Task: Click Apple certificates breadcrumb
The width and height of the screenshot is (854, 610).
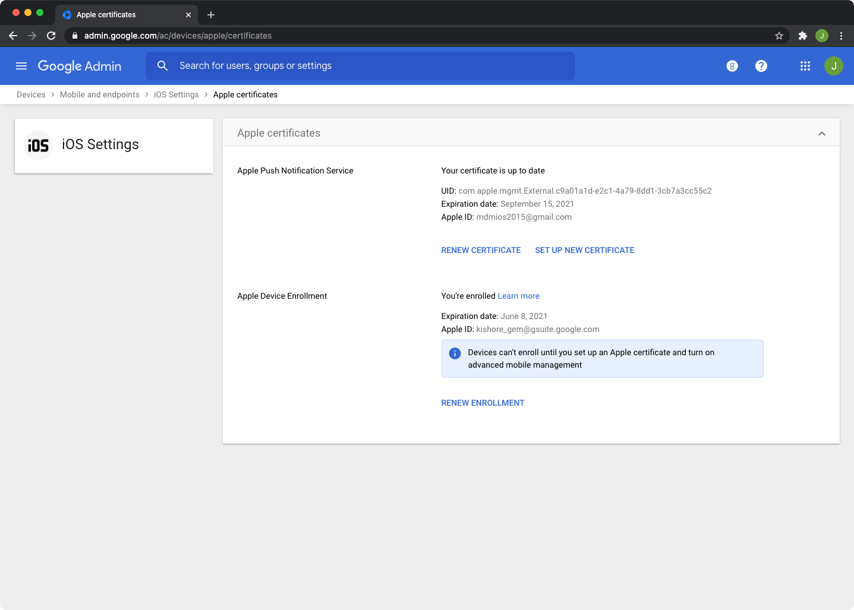Action: [x=245, y=94]
